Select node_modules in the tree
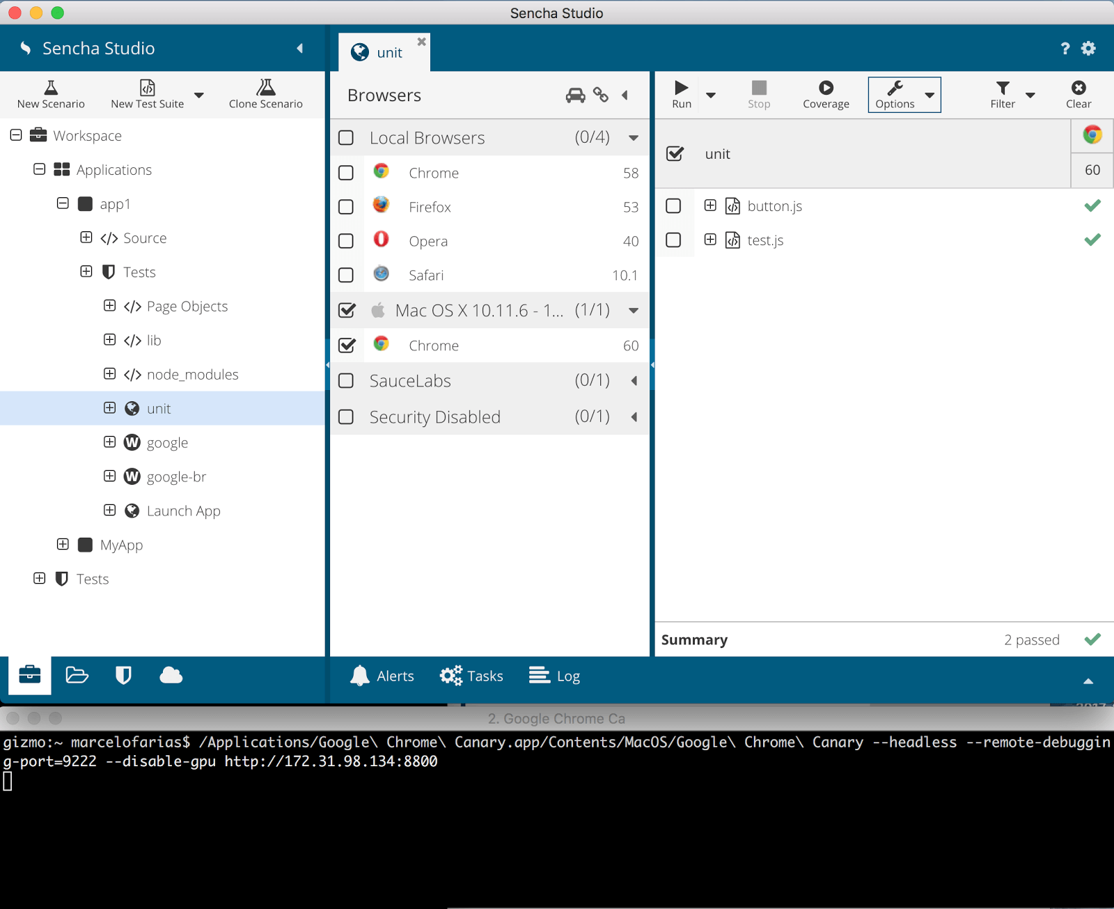 coord(193,375)
